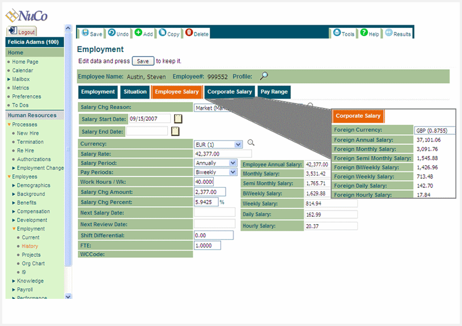Select the Undo icon

coord(111,33)
